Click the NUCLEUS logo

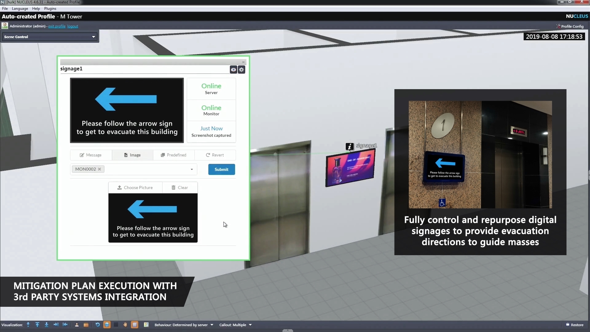577,16
